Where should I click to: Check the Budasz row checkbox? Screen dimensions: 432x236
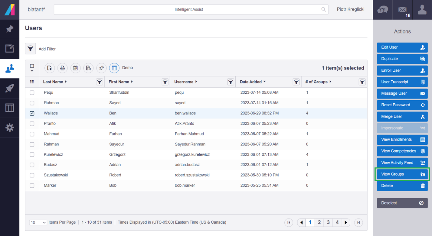tap(32, 165)
